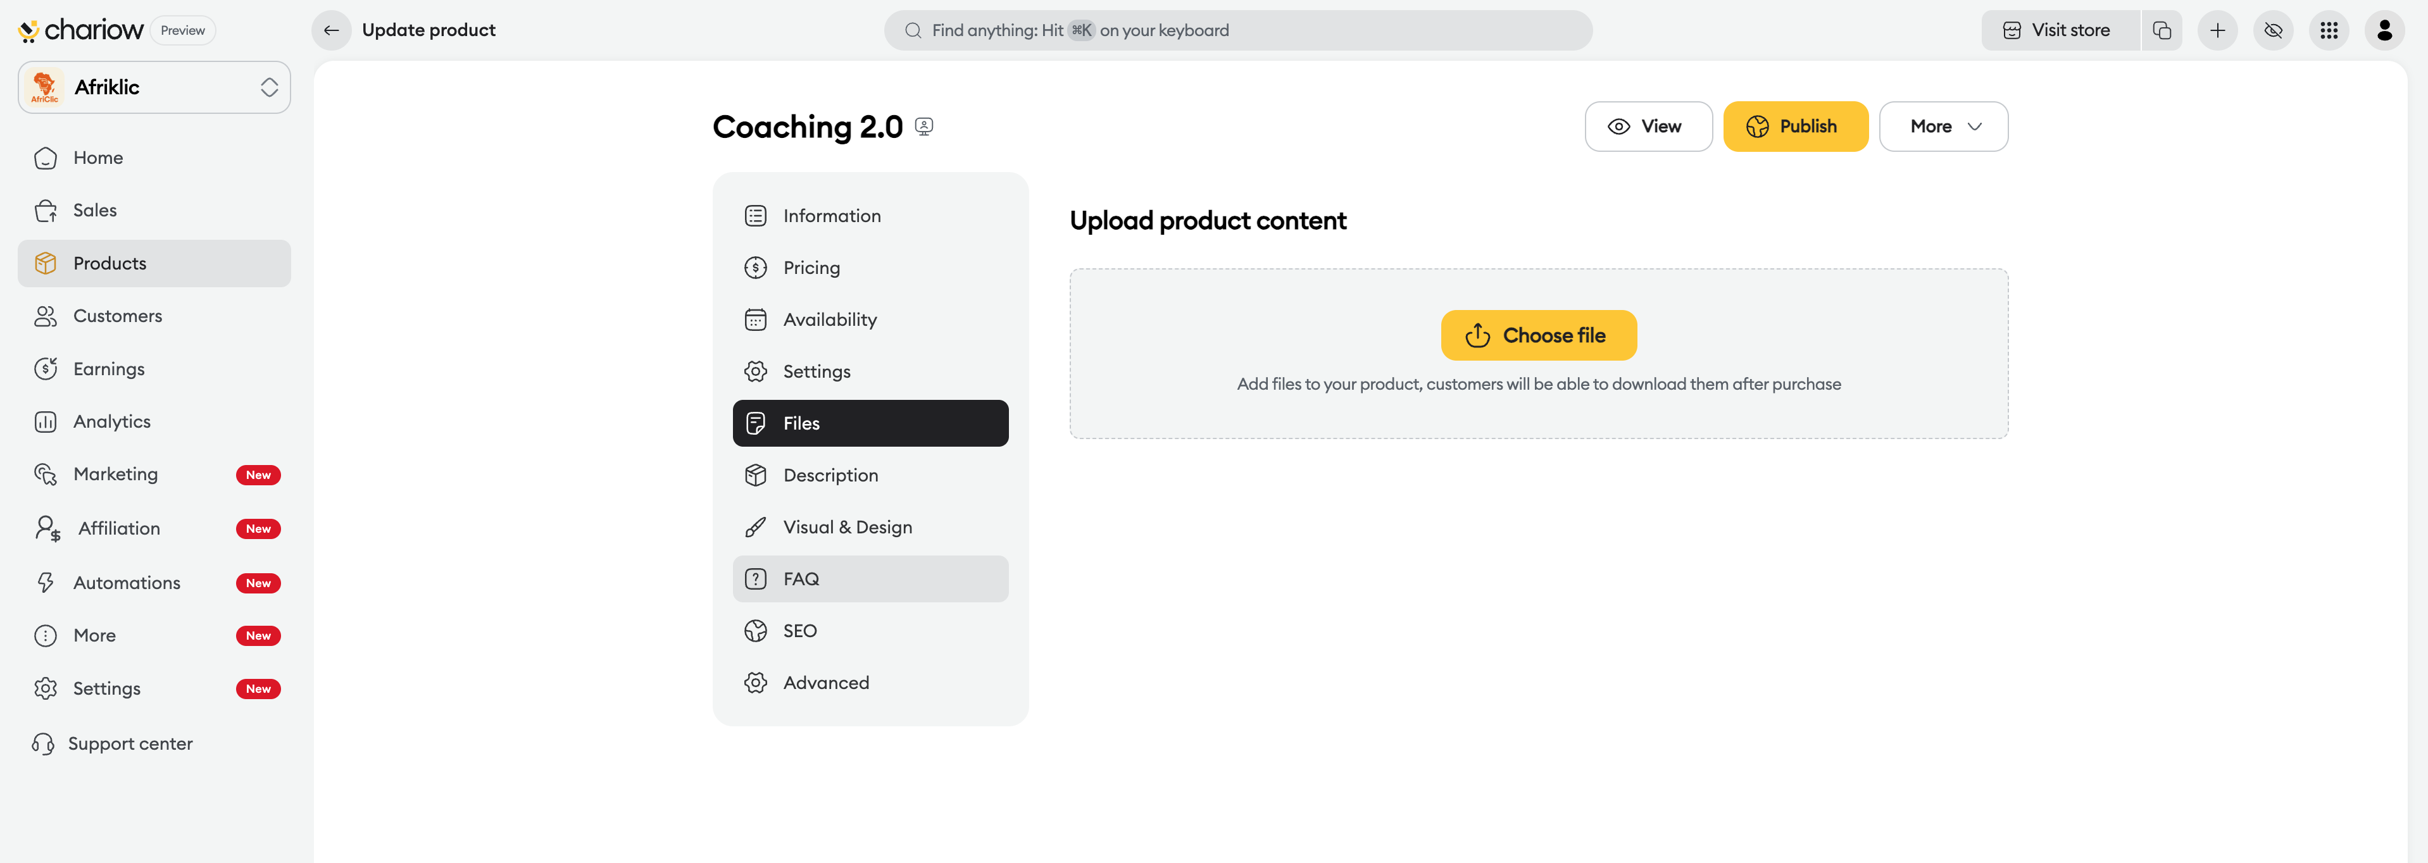Open the More dropdown beside Publish
2428x863 pixels.
[1943, 127]
